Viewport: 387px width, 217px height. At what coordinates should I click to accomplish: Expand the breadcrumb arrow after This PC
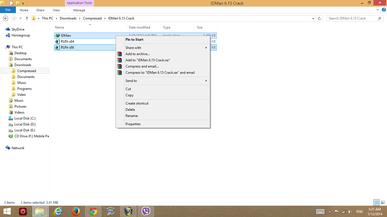(x=56, y=18)
